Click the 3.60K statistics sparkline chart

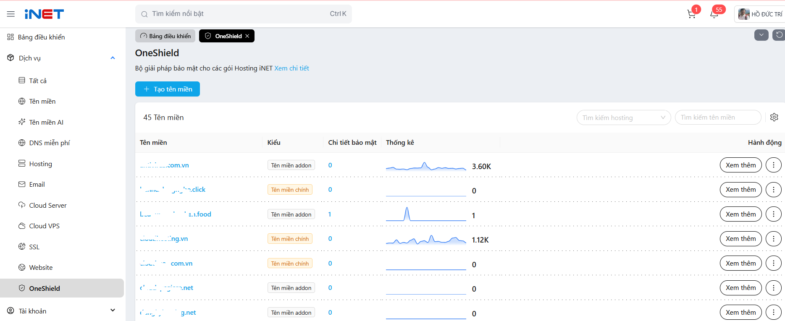pos(426,166)
